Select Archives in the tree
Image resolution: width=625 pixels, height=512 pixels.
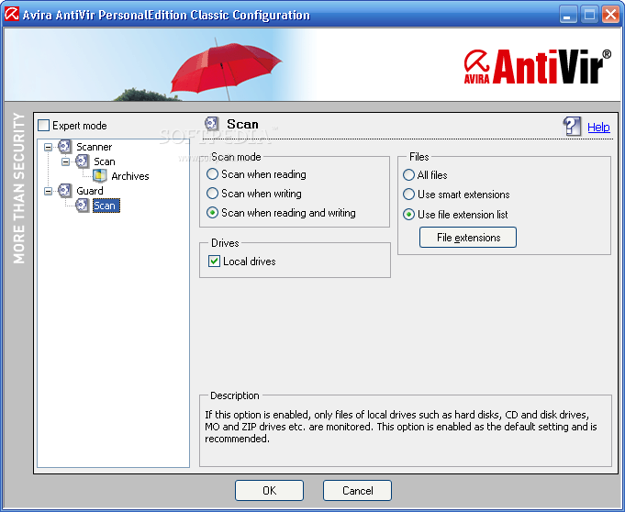click(129, 176)
